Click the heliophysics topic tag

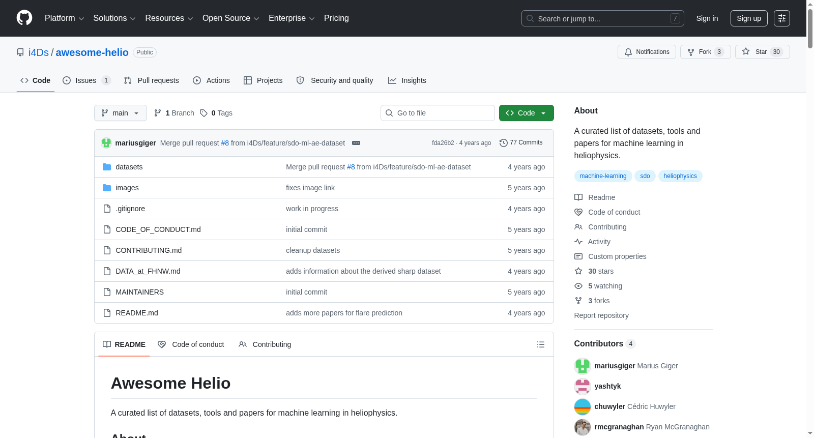click(x=680, y=176)
